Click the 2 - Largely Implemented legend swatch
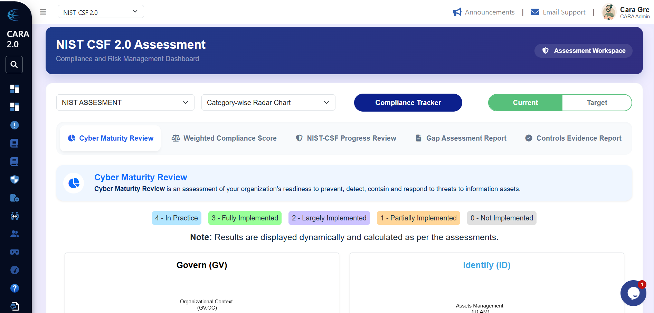This screenshot has height=313, width=654. point(329,218)
